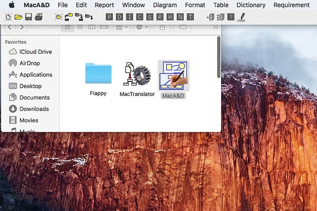317x211 pixels.
Task: Select AirDrop in the sidebar
Action: click(x=24, y=63)
